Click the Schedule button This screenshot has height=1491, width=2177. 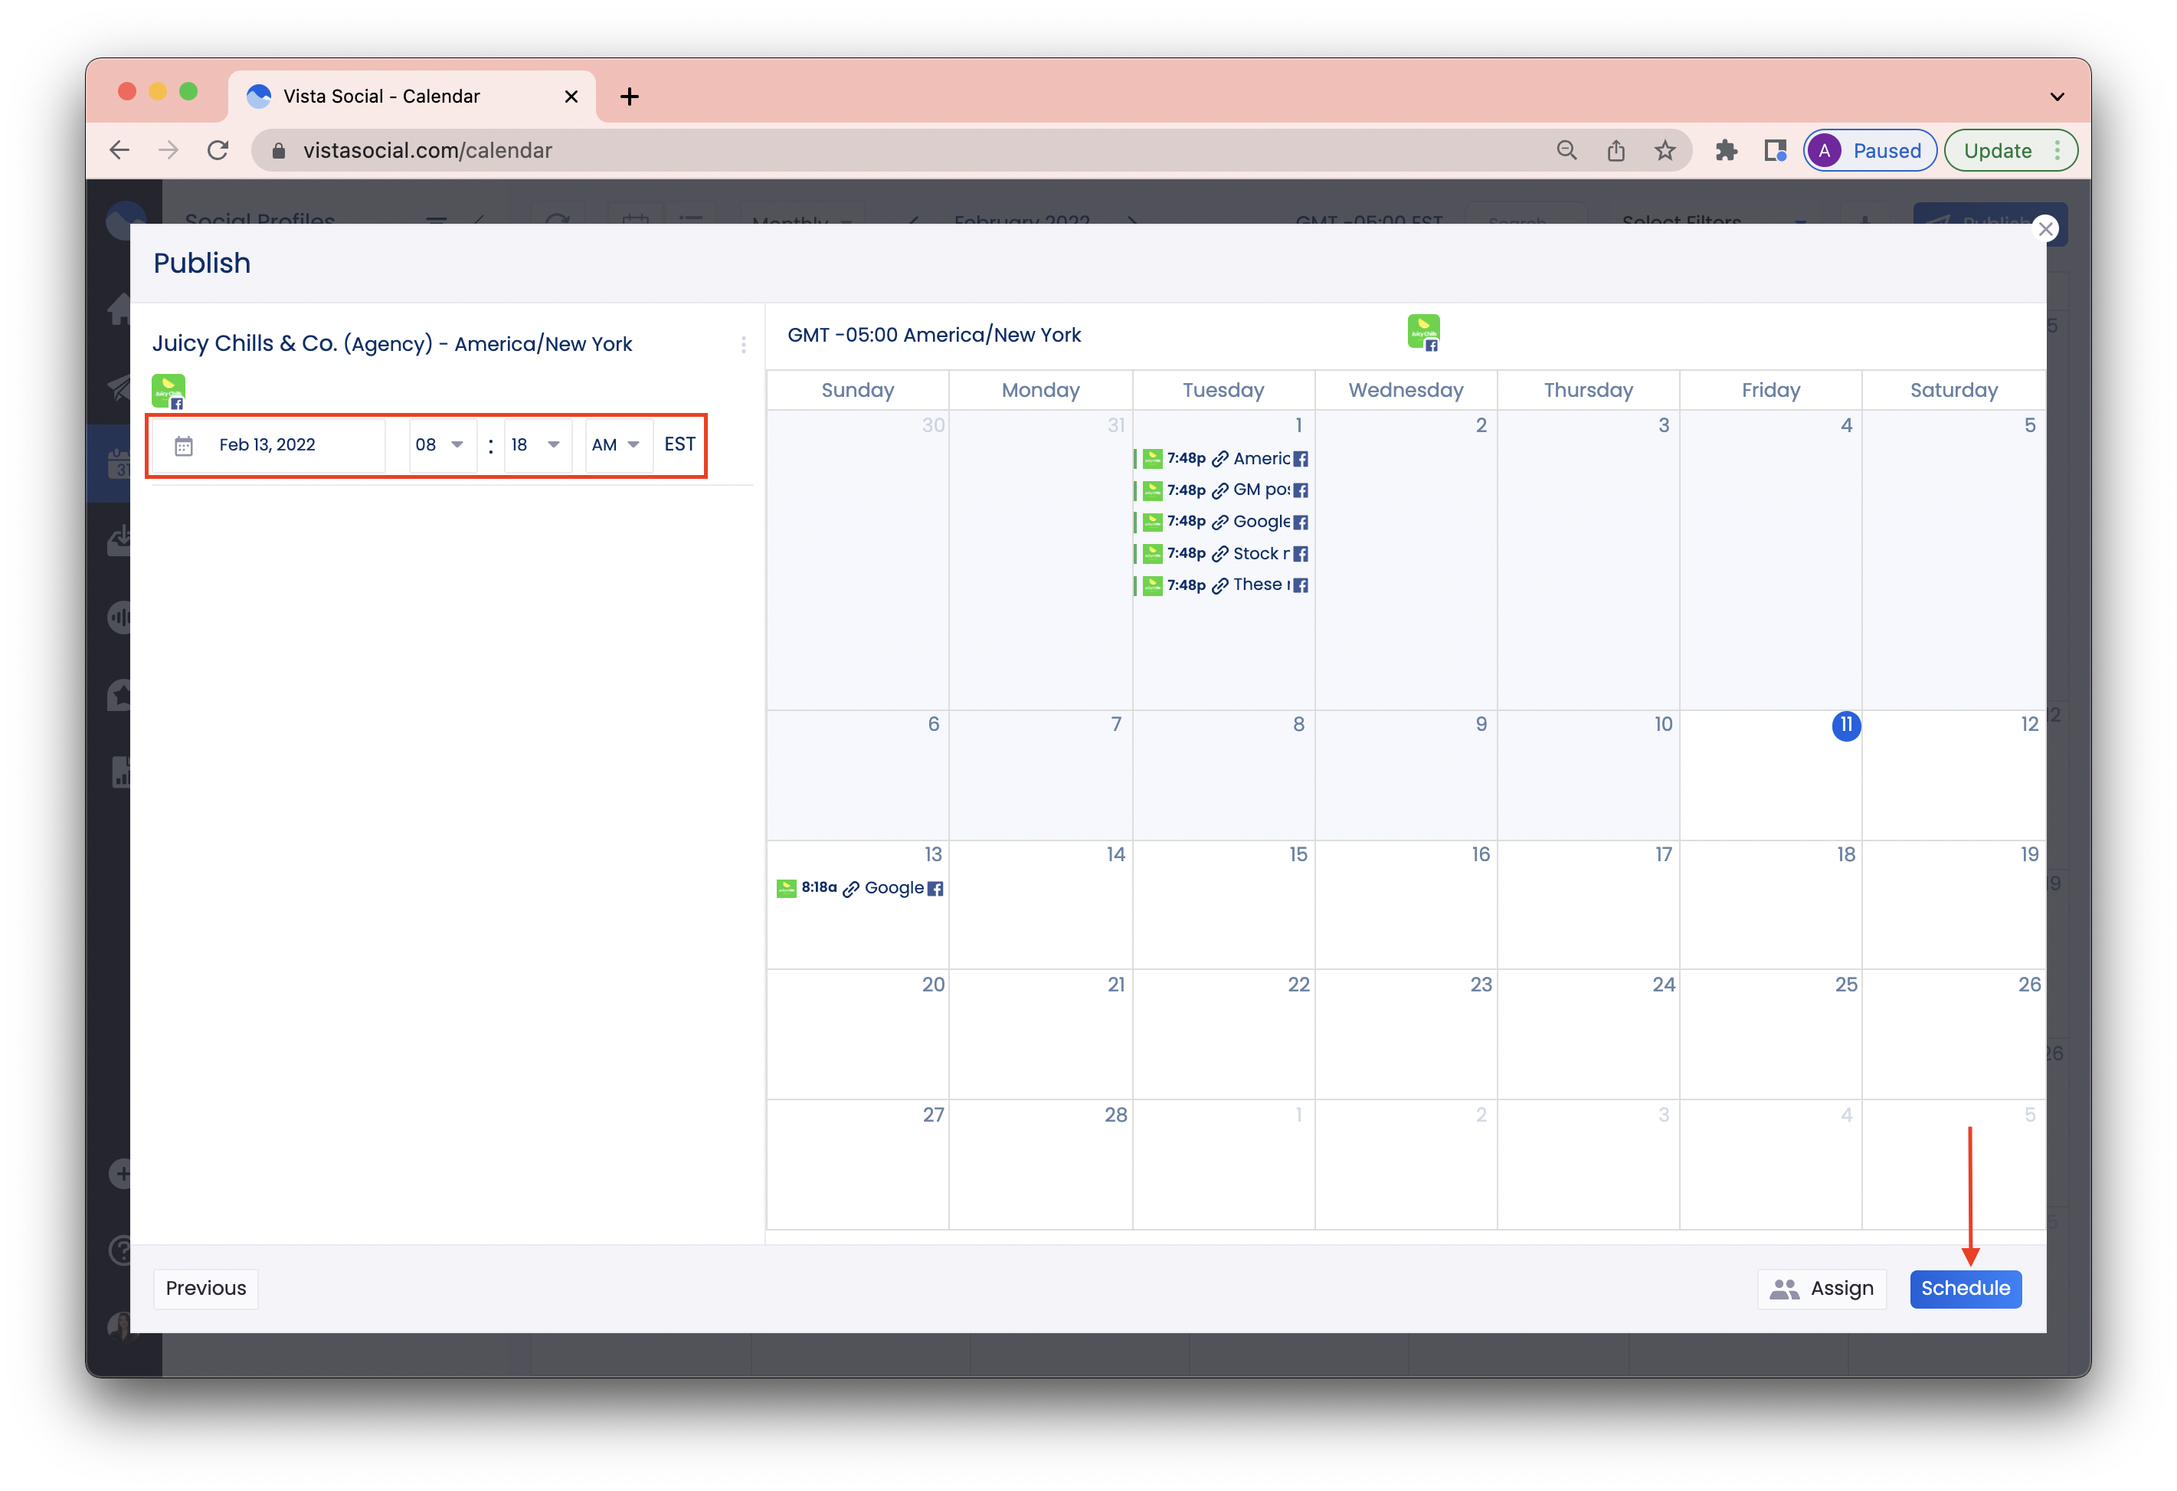[1964, 1288]
